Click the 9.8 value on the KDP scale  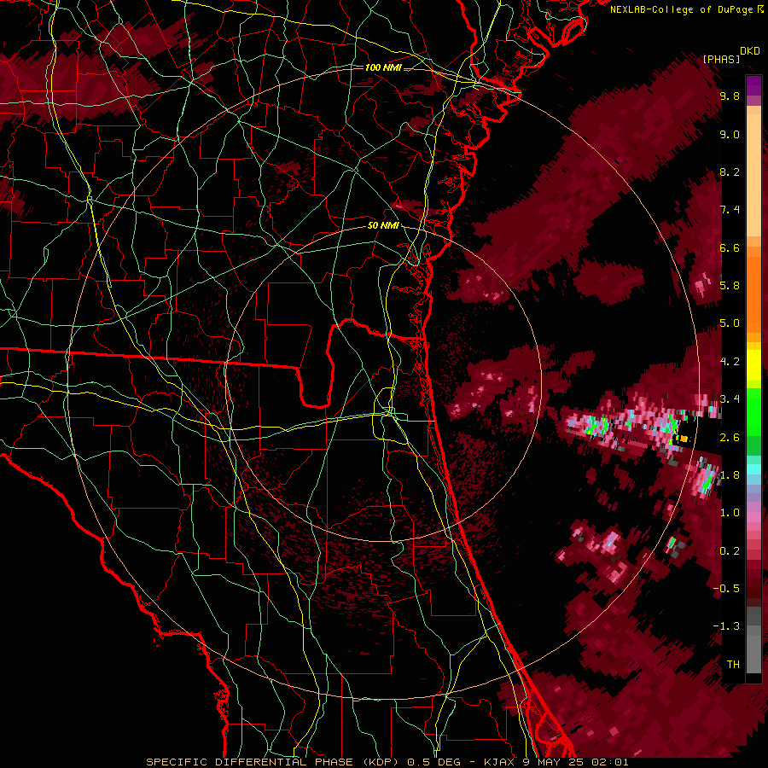tap(730, 96)
